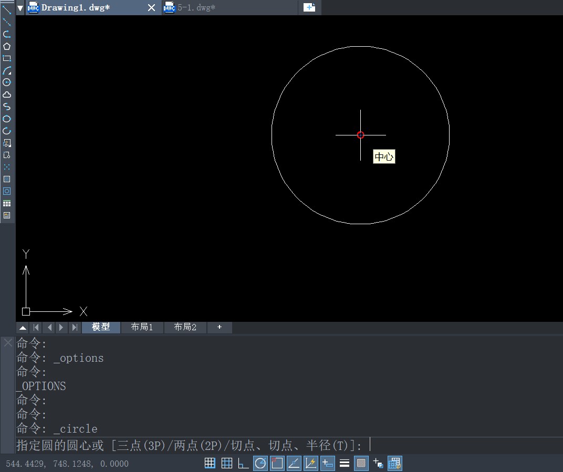Click the '_OPTIONS' command history line
The height and width of the screenshot is (472, 563).
41,386
